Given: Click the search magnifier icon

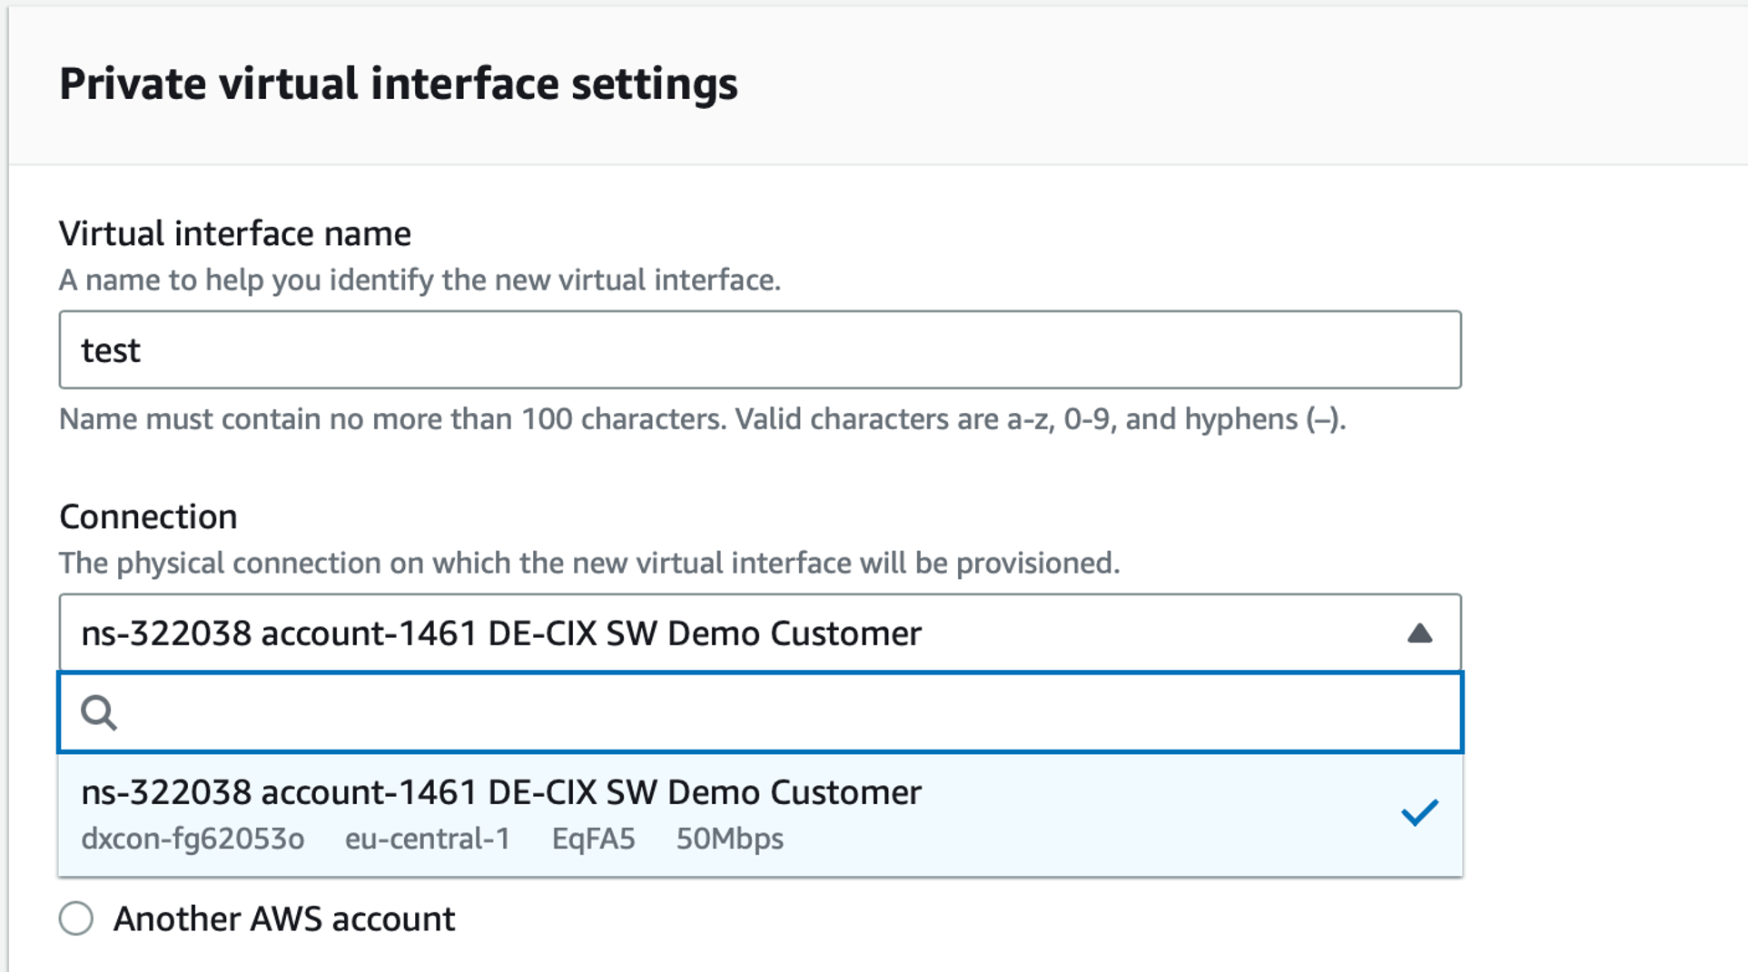Looking at the screenshot, I should 99,712.
